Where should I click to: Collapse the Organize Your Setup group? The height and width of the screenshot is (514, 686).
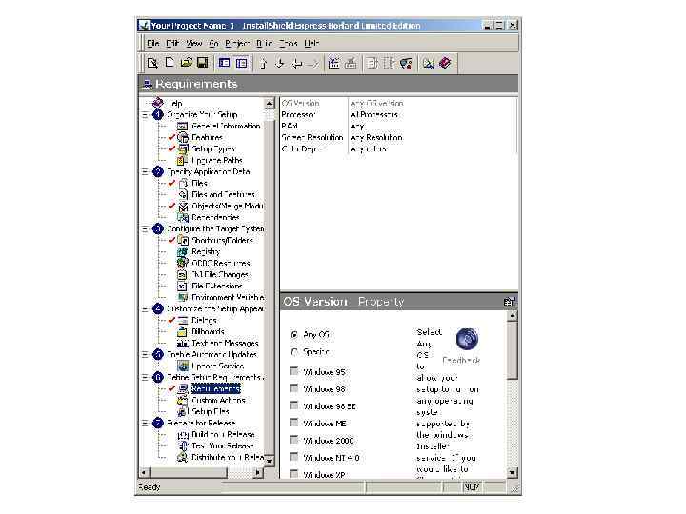145,114
